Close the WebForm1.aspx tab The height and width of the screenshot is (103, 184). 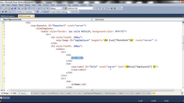coord(33,16)
